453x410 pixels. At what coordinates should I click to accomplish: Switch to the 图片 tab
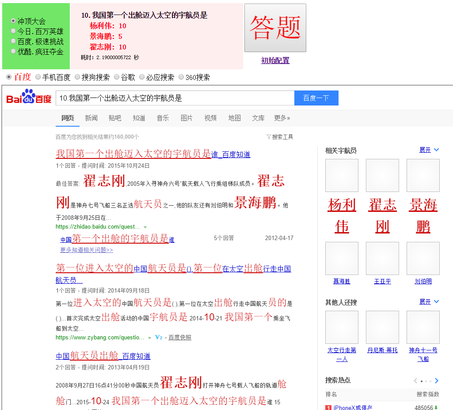tap(187, 118)
